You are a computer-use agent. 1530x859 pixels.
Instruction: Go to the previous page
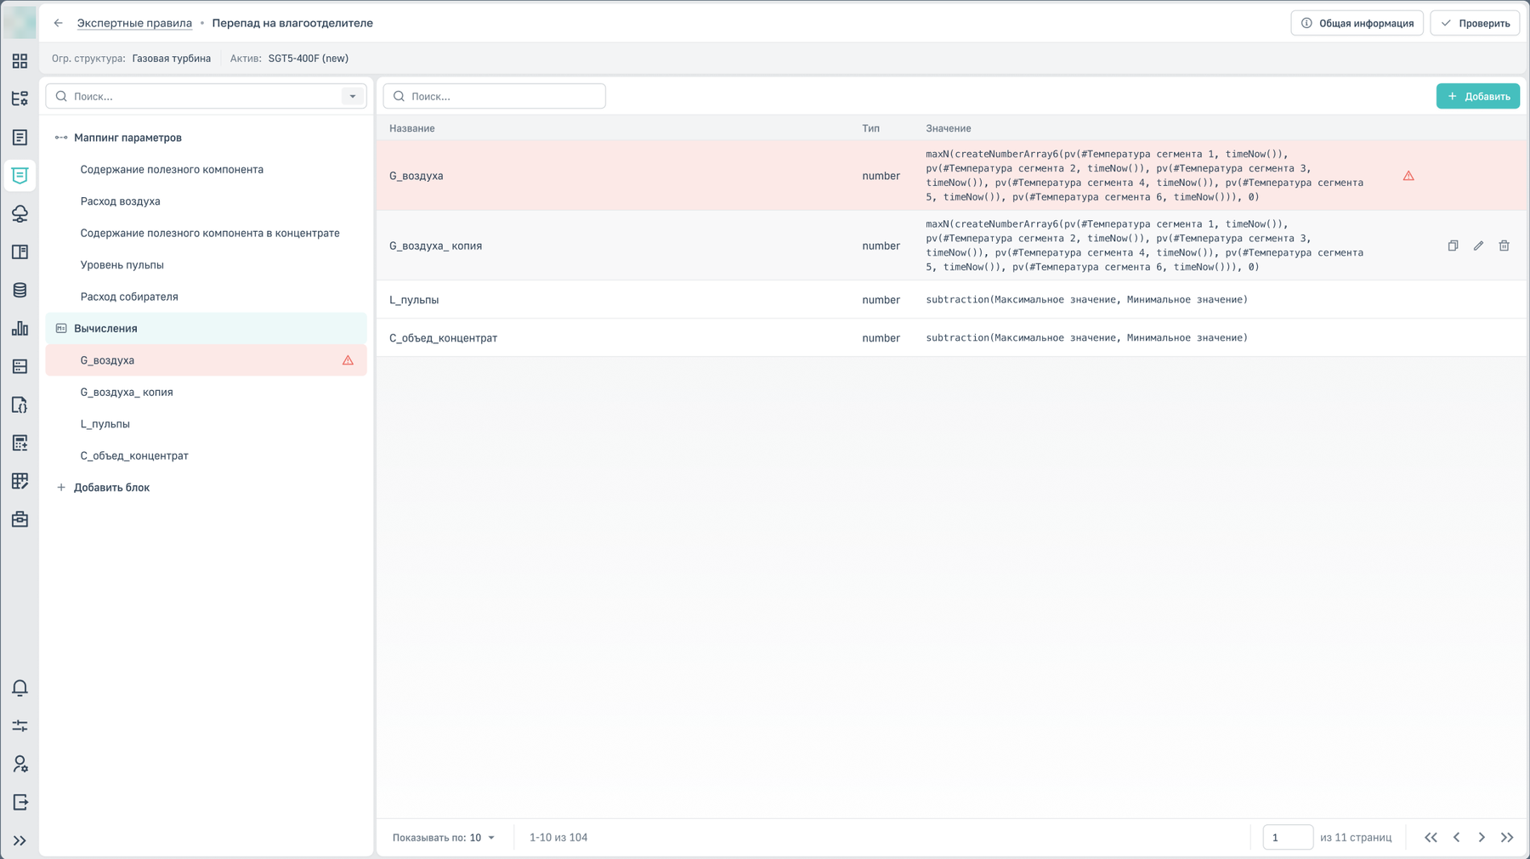point(1456,838)
